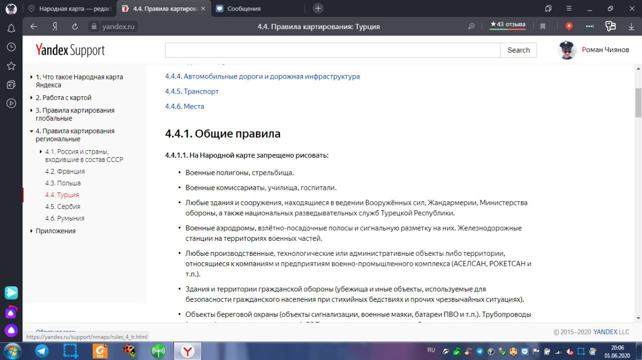
Task: Open the downloads arrow icon
Action: 631,27
